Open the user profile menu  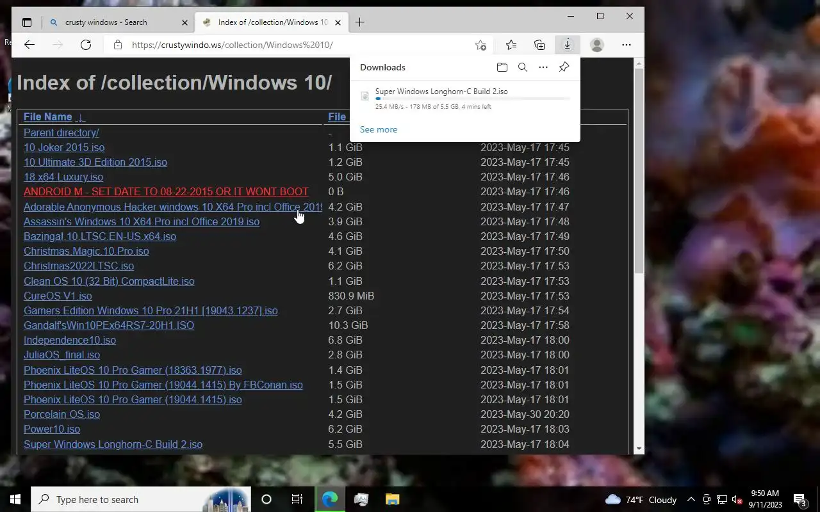[596, 45]
